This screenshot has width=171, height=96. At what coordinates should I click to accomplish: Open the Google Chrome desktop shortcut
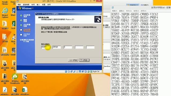(5, 2)
